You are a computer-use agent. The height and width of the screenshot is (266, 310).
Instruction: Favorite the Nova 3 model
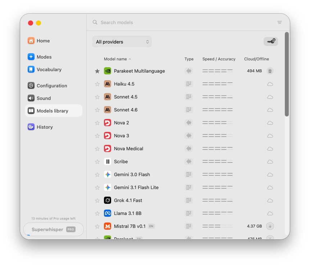[x=97, y=136]
